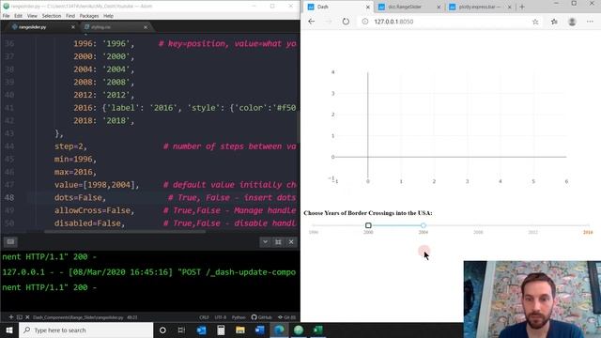Open the Packages menu in Atom

pyautogui.click(x=89, y=16)
